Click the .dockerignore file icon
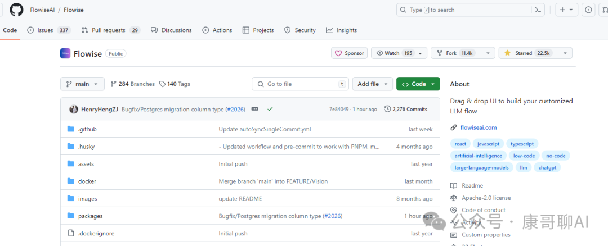This screenshot has height=246, width=608. pos(70,233)
